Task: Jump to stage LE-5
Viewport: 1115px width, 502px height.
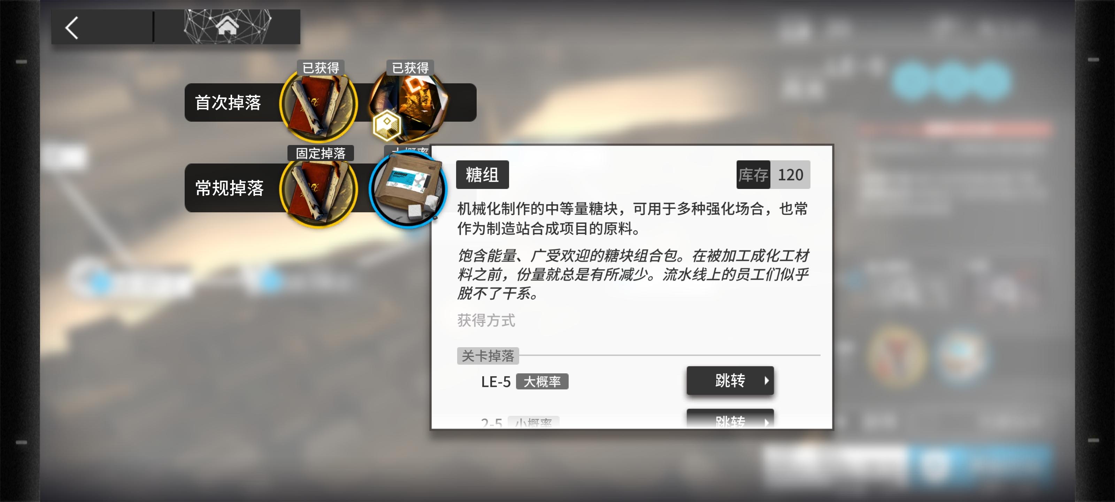Action: [x=730, y=381]
